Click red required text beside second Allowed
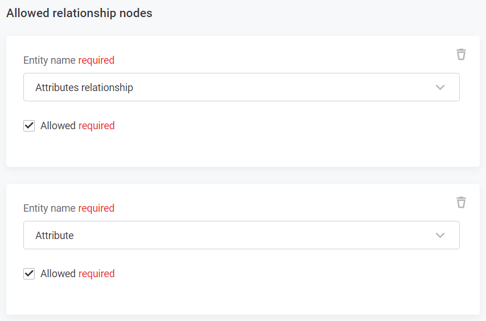This screenshot has height=321, width=486. [97, 274]
